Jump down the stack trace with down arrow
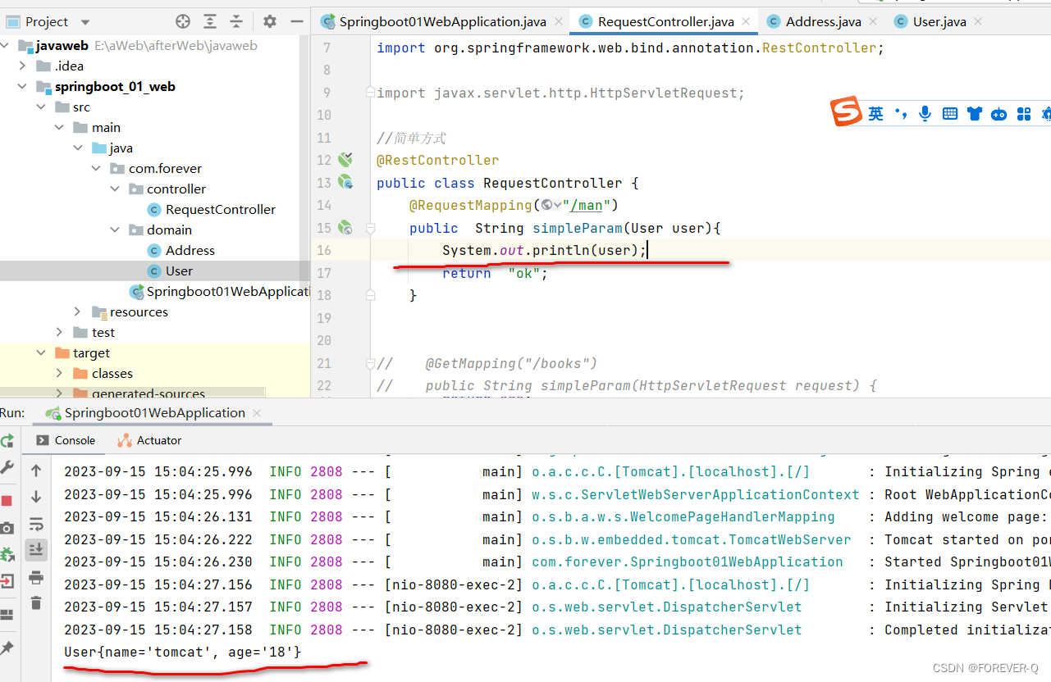Screen dimensions: 1051x682 pyautogui.click(x=36, y=497)
